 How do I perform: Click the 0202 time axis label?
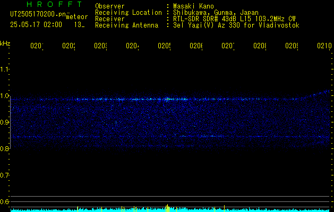[68, 46]
